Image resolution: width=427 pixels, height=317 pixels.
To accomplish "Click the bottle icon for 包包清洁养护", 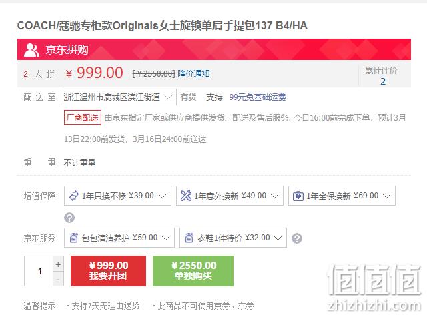I will pos(74,238).
